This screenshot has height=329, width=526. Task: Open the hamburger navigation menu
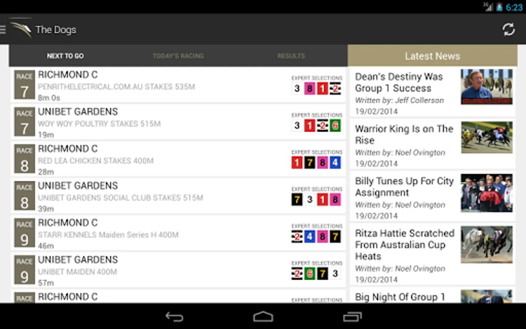click(x=3, y=30)
